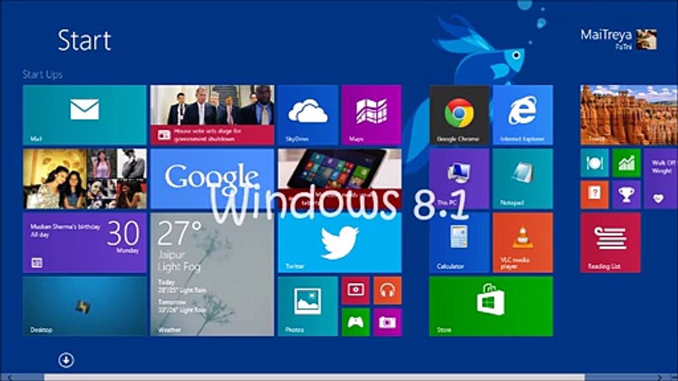Open the orange Music headphones tile
Image resolution: width=678 pixels, height=381 pixels.
pyautogui.click(x=387, y=290)
